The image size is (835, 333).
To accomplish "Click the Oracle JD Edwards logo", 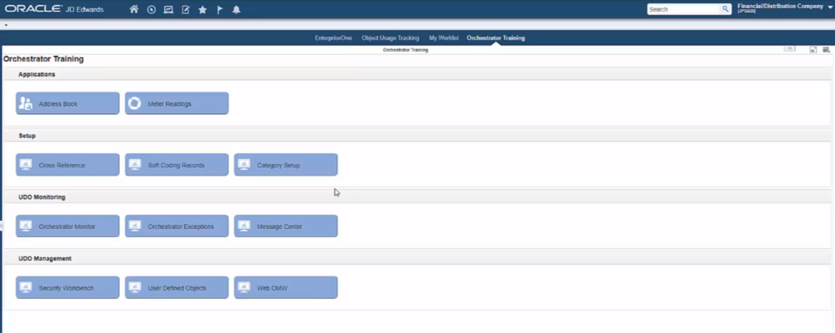I will coord(54,9).
